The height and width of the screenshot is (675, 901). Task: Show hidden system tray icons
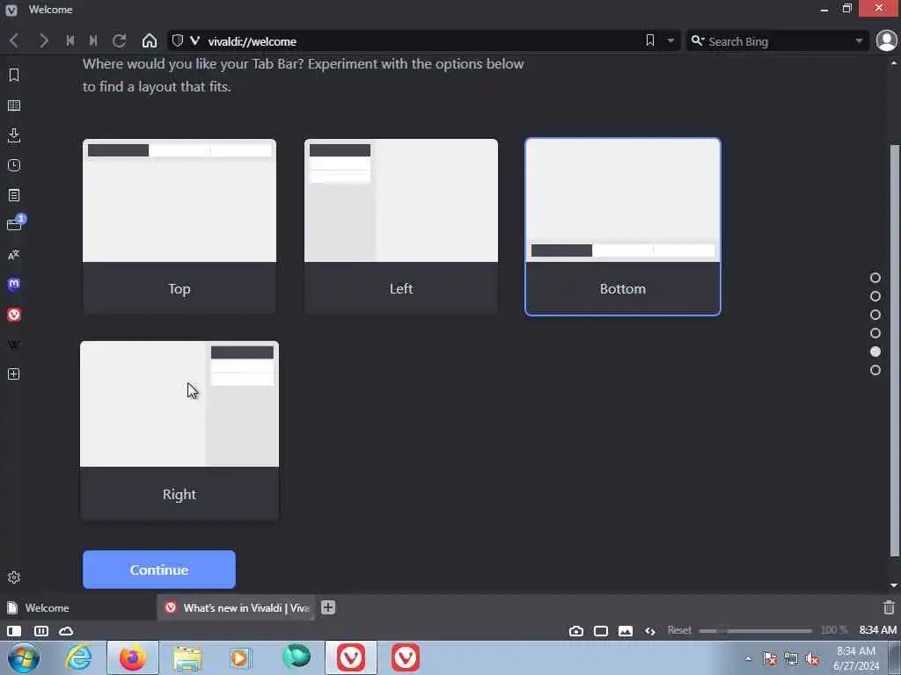pyautogui.click(x=748, y=658)
